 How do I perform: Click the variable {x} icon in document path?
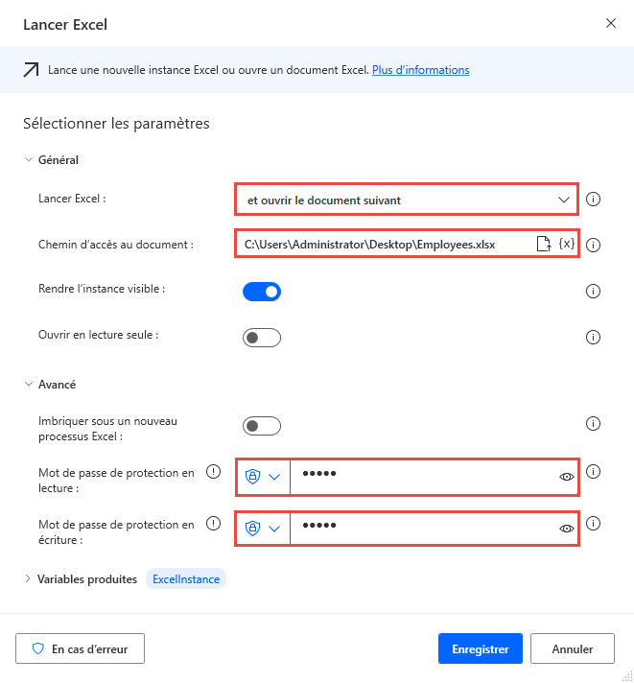pos(566,245)
